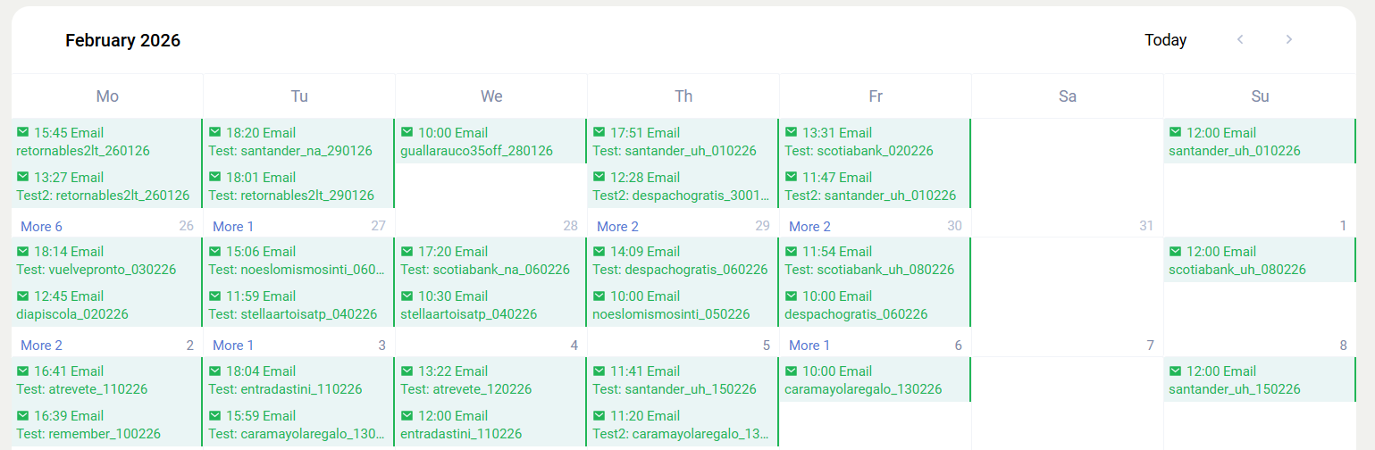
Task: Click envelope icon for 10:00 caramayolaregalo_130226 email
Action: click(792, 371)
